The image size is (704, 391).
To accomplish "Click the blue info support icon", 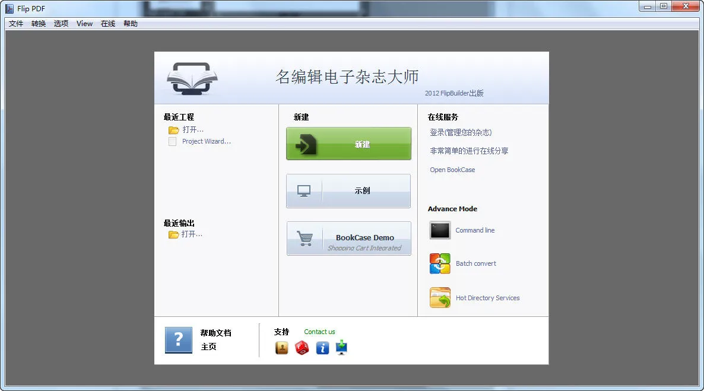I will pyautogui.click(x=322, y=348).
